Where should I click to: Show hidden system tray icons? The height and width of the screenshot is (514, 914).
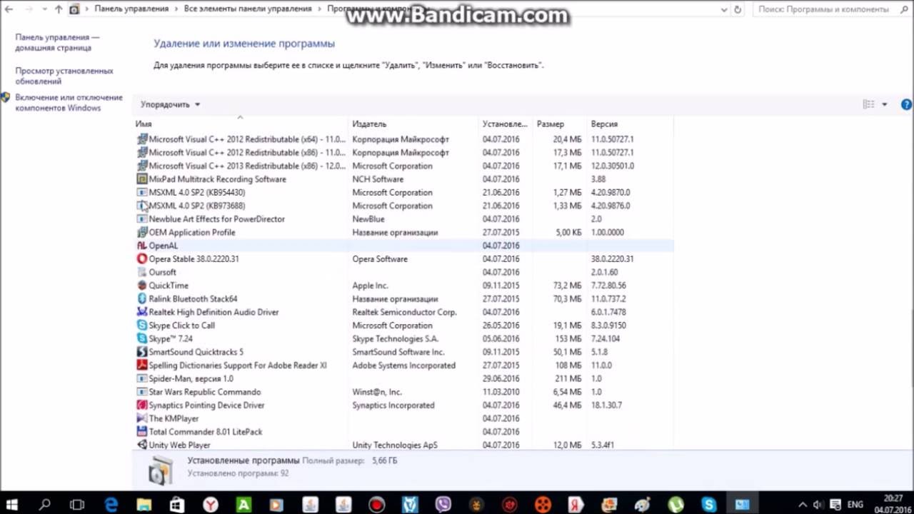(803, 505)
